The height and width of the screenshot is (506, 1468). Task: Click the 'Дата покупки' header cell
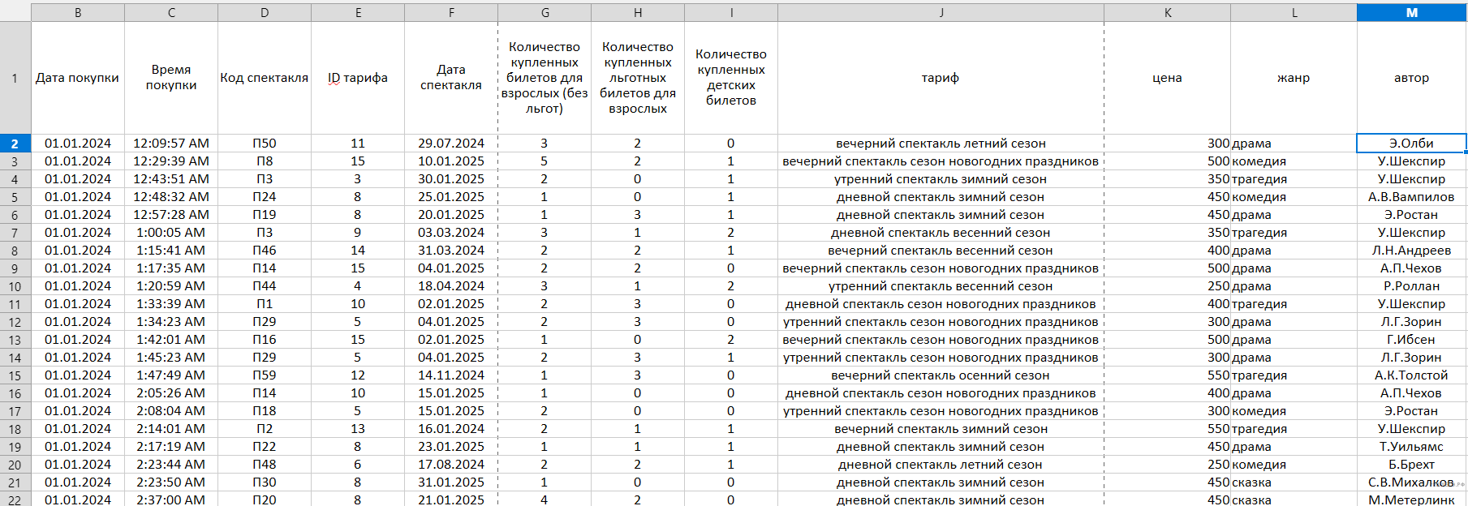coord(77,78)
